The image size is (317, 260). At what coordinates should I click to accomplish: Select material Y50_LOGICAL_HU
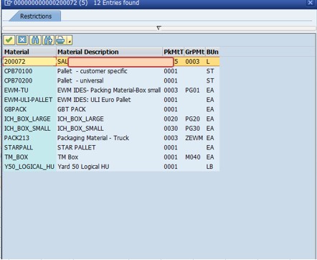coord(29,167)
